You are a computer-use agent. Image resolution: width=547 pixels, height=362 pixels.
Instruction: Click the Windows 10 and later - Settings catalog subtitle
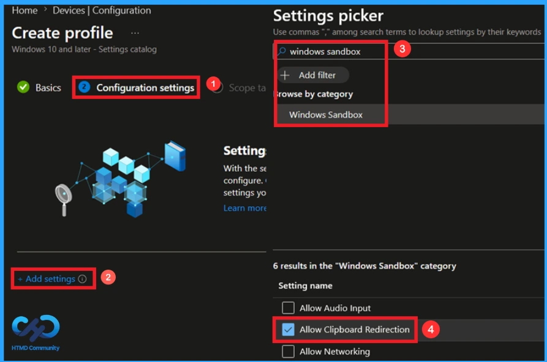84,49
